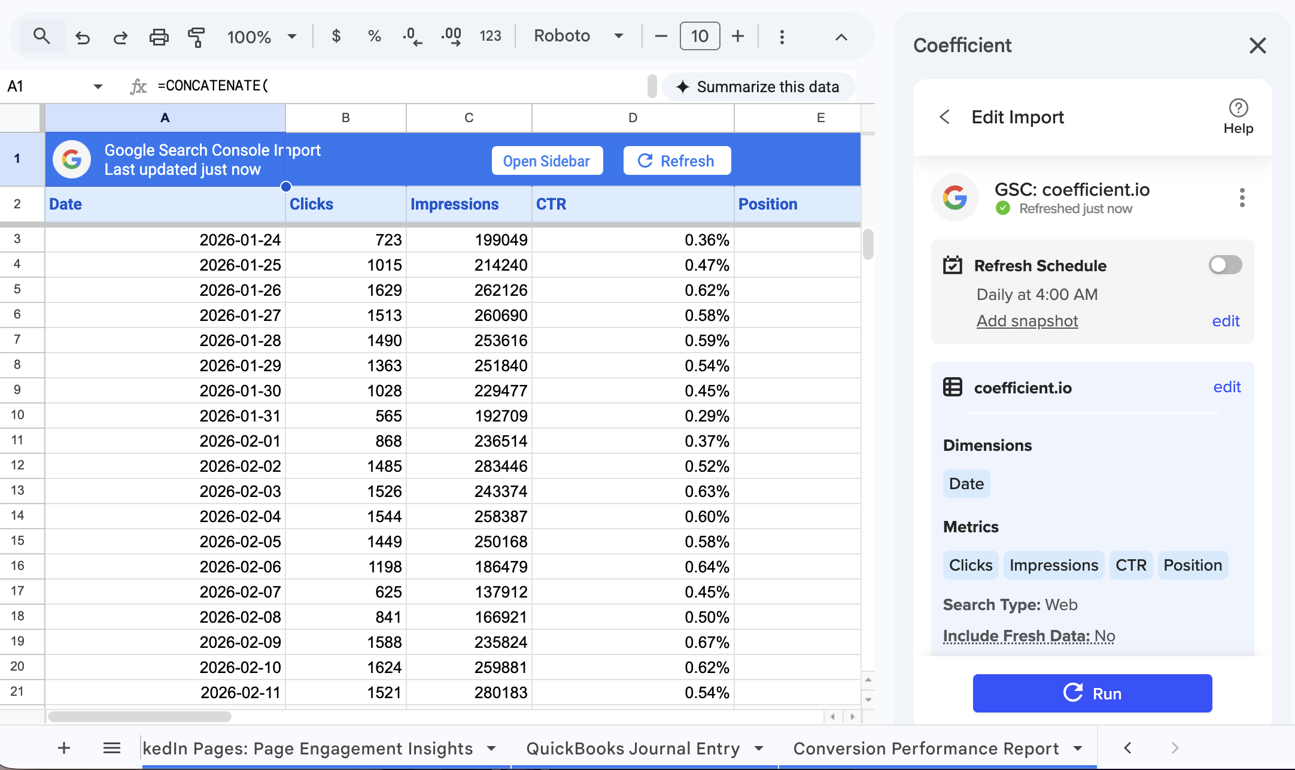Click the print icon
This screenshot has height=770, width=1295.
pyautogui.click(x=159, y=37)
